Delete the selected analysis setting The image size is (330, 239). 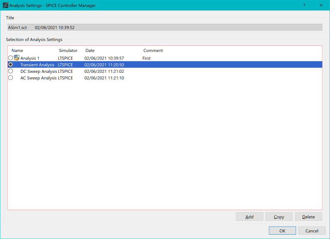coord(308,217)
